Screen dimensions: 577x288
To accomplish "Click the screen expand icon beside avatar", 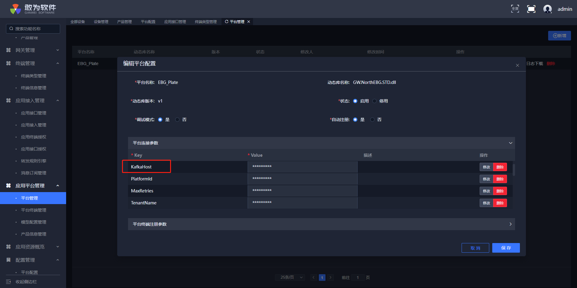I will pyautogui.click(x=531, y=9).
